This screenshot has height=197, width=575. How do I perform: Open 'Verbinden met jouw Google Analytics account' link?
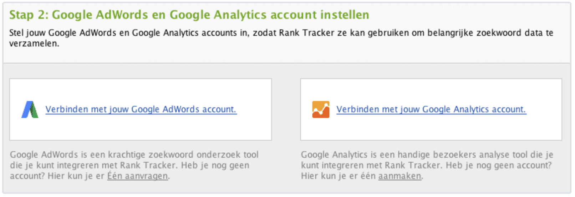tap(431, 110)
